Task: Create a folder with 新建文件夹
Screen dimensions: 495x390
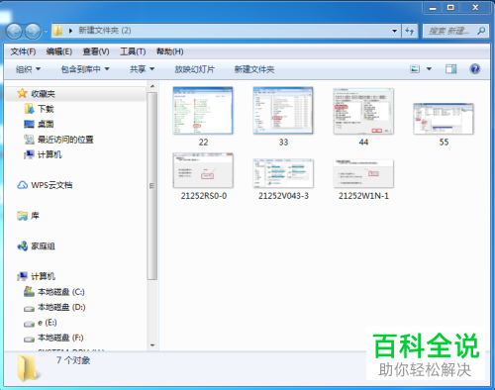Action: [x=254, y=69]
